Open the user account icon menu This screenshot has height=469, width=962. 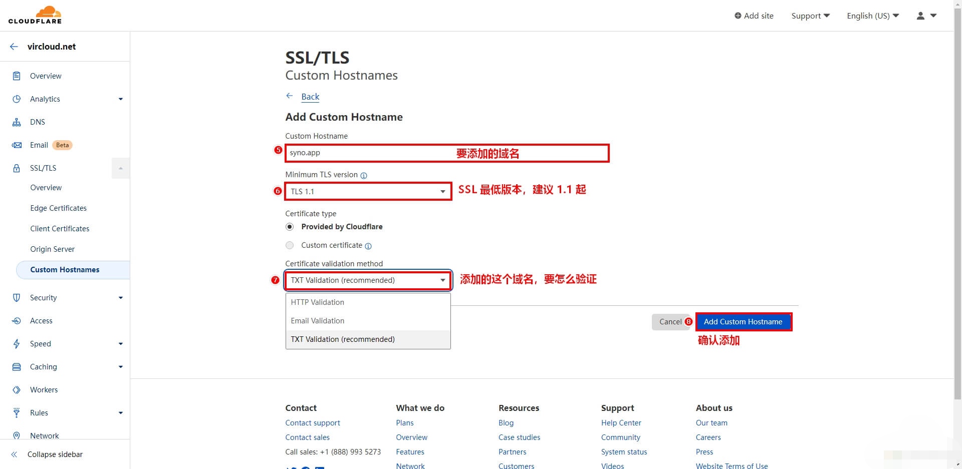tap(926, 16)
